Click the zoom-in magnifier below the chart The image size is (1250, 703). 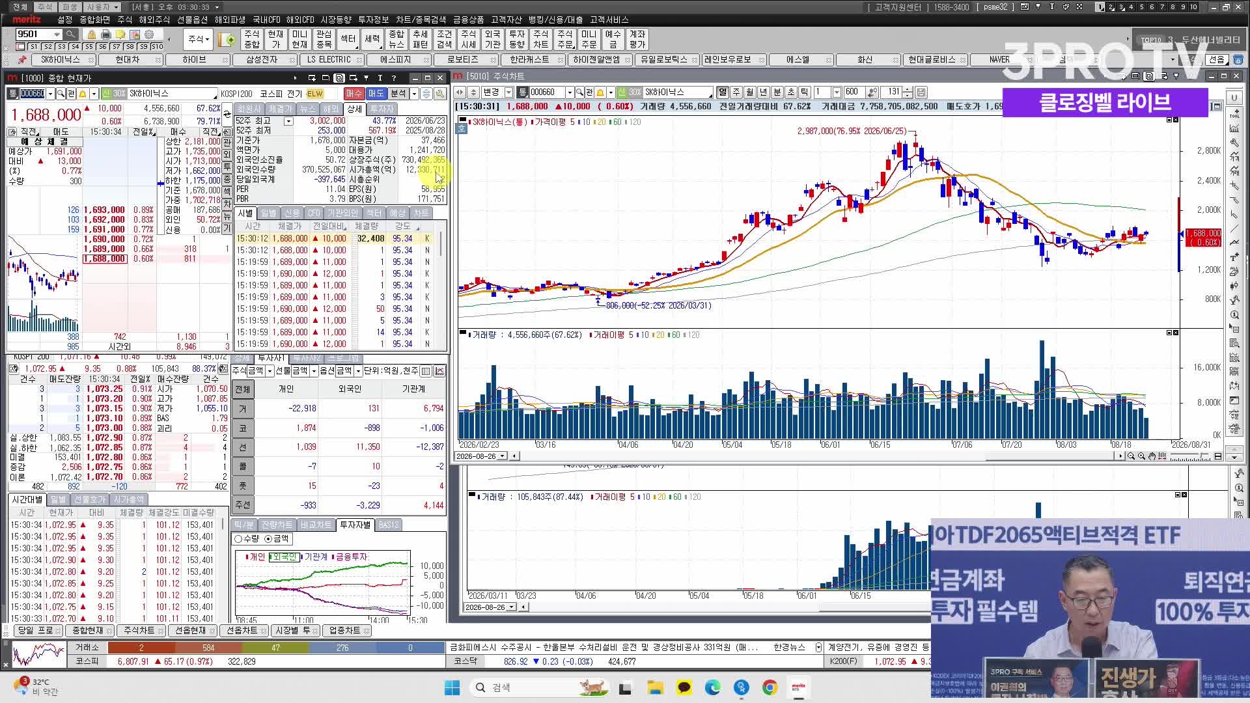click(x=1141, y=456)
